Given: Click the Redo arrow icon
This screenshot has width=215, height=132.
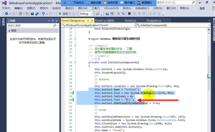Looking at the screenshot, I should [51, 14].
